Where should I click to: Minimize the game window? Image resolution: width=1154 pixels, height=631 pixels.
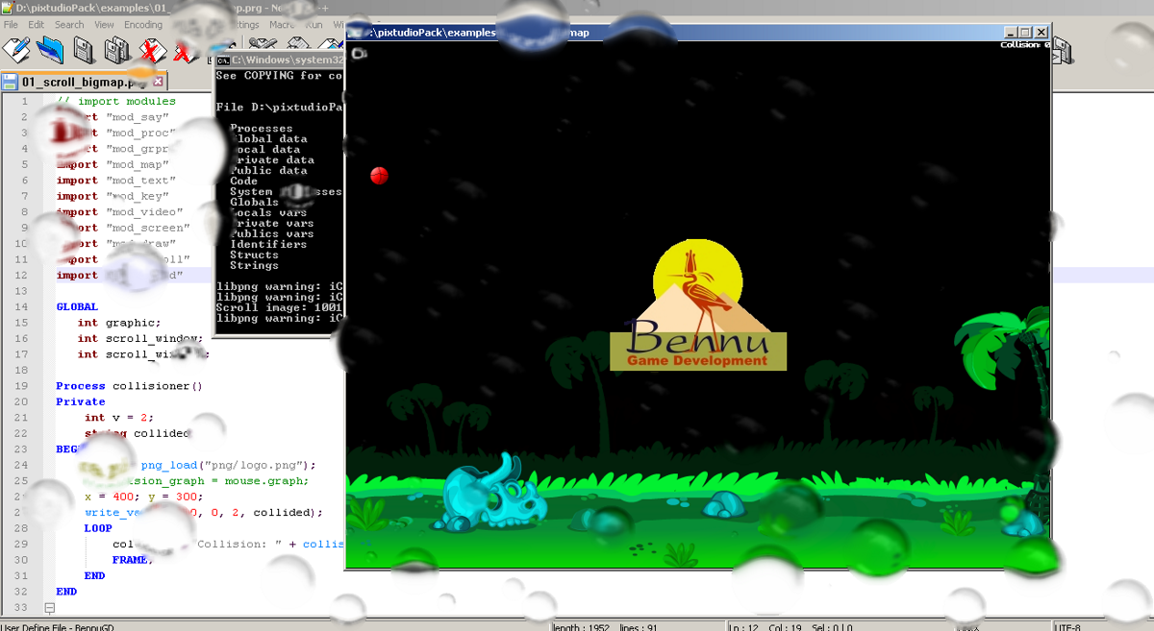[x=1011, y=33]
